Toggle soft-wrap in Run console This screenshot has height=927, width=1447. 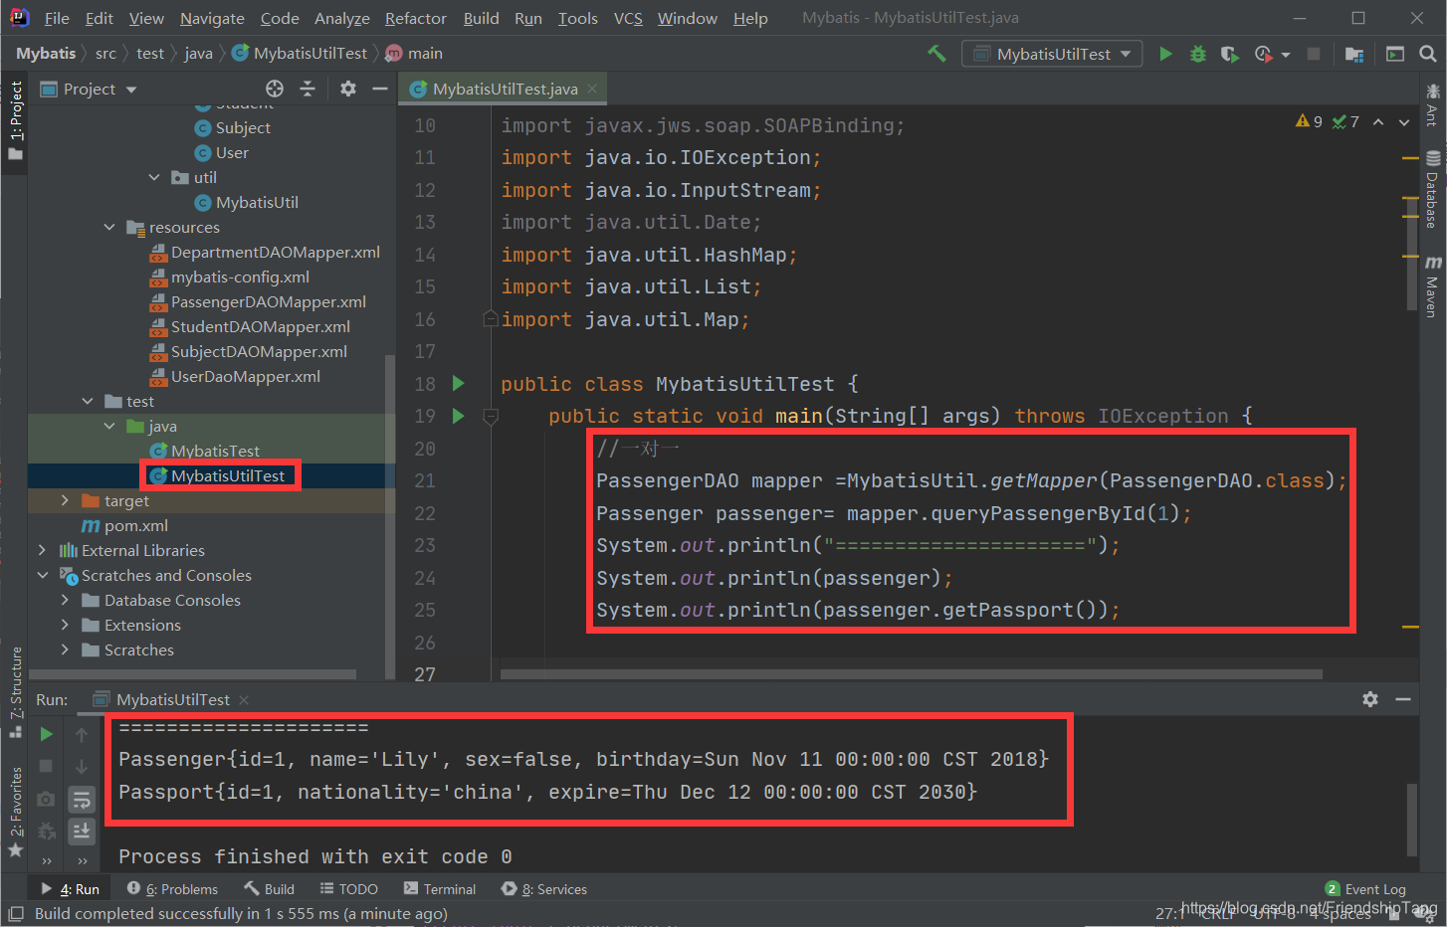[x=82, y=799]
